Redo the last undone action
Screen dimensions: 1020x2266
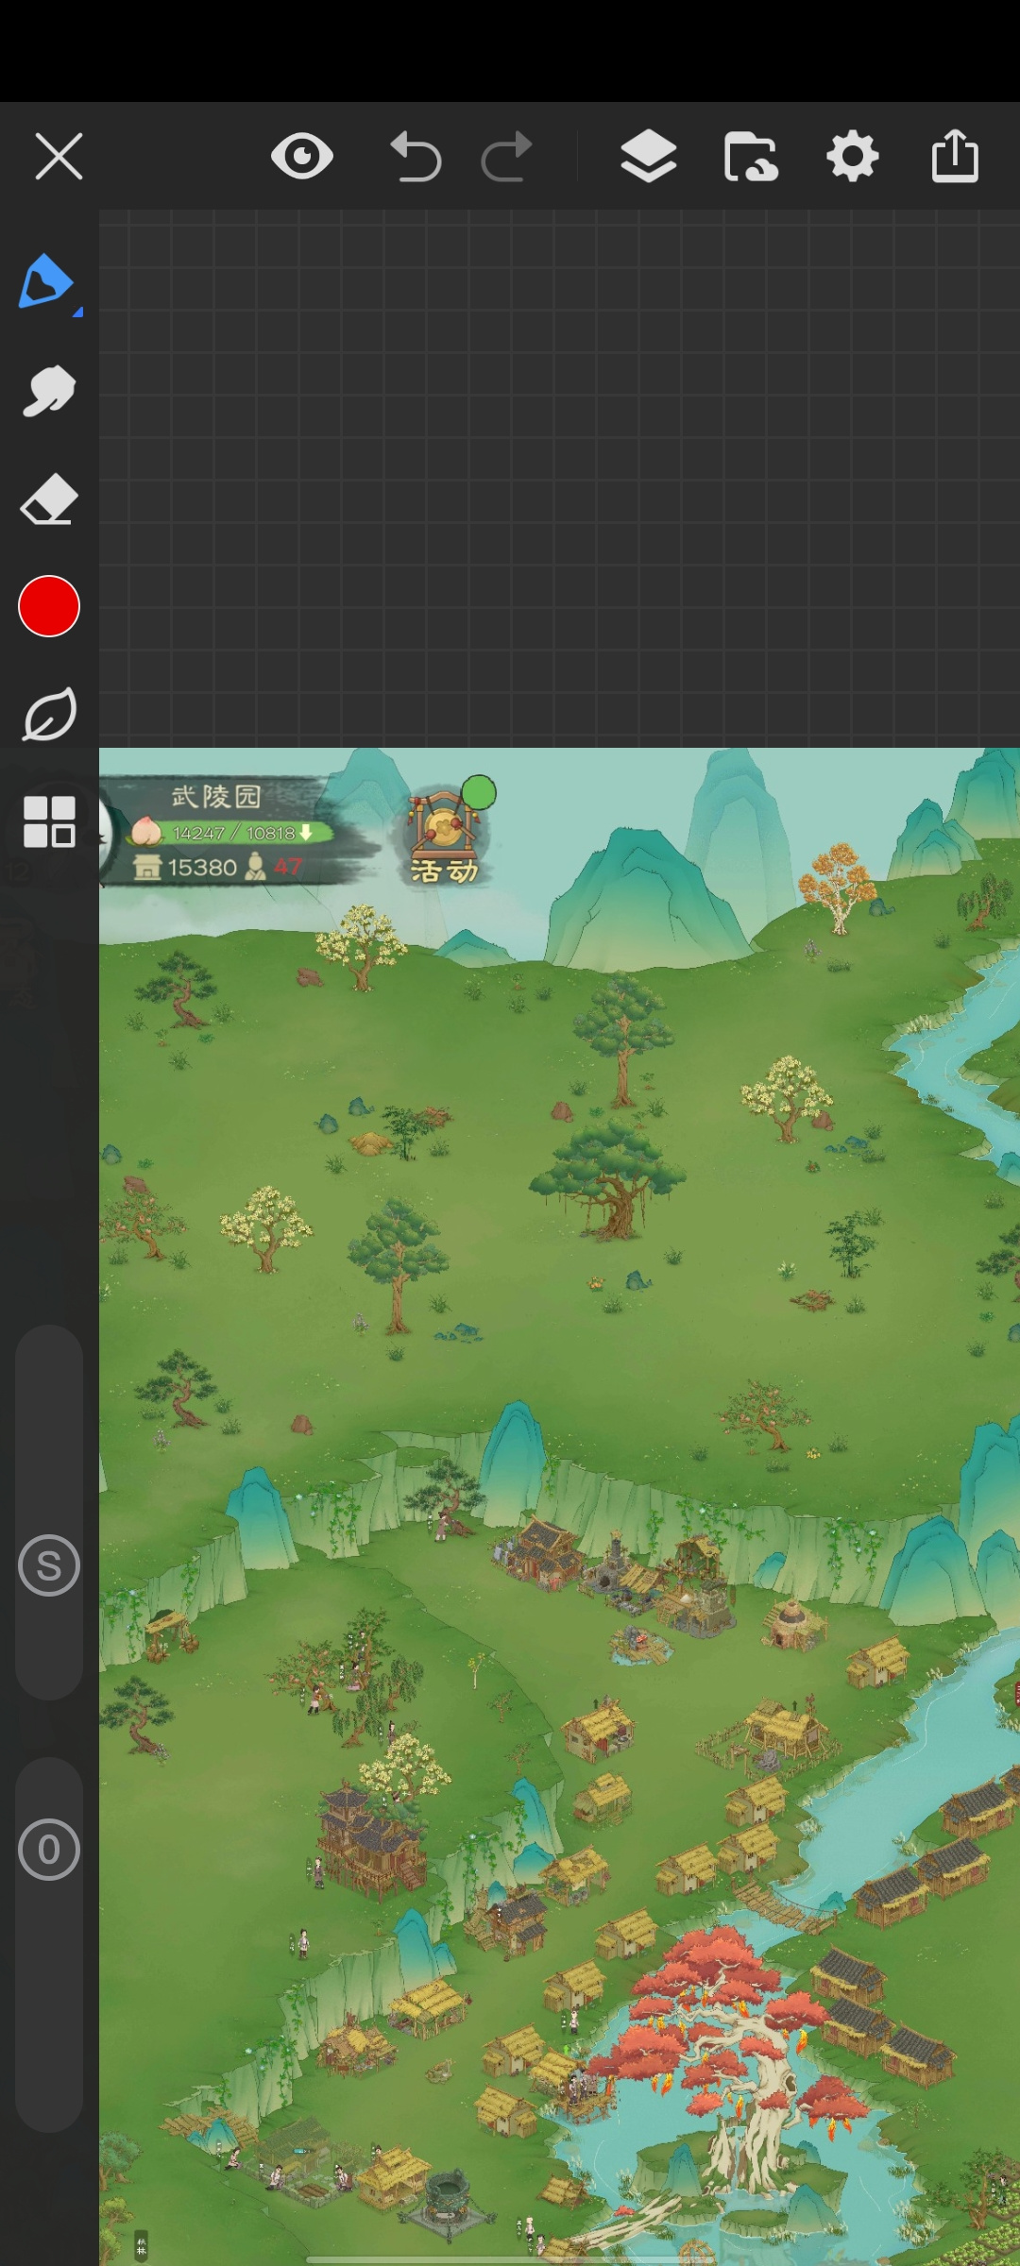point(507,156)
